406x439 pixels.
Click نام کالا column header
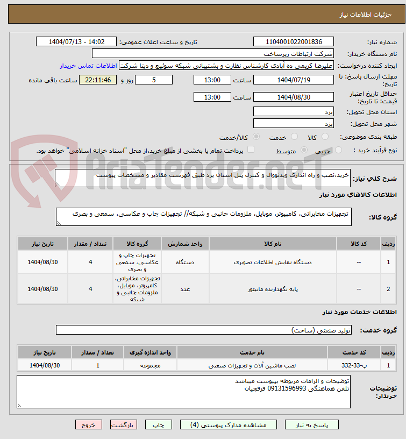(273, 244)
